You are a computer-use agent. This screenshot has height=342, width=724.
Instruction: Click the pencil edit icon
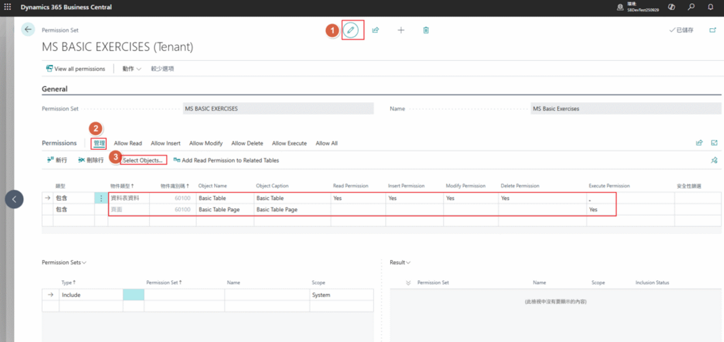point(352,30)
